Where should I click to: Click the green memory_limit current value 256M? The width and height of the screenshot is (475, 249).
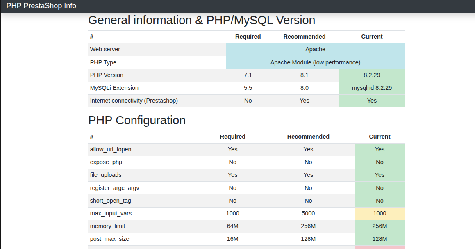pyautogui.click(x=380, y=226)
